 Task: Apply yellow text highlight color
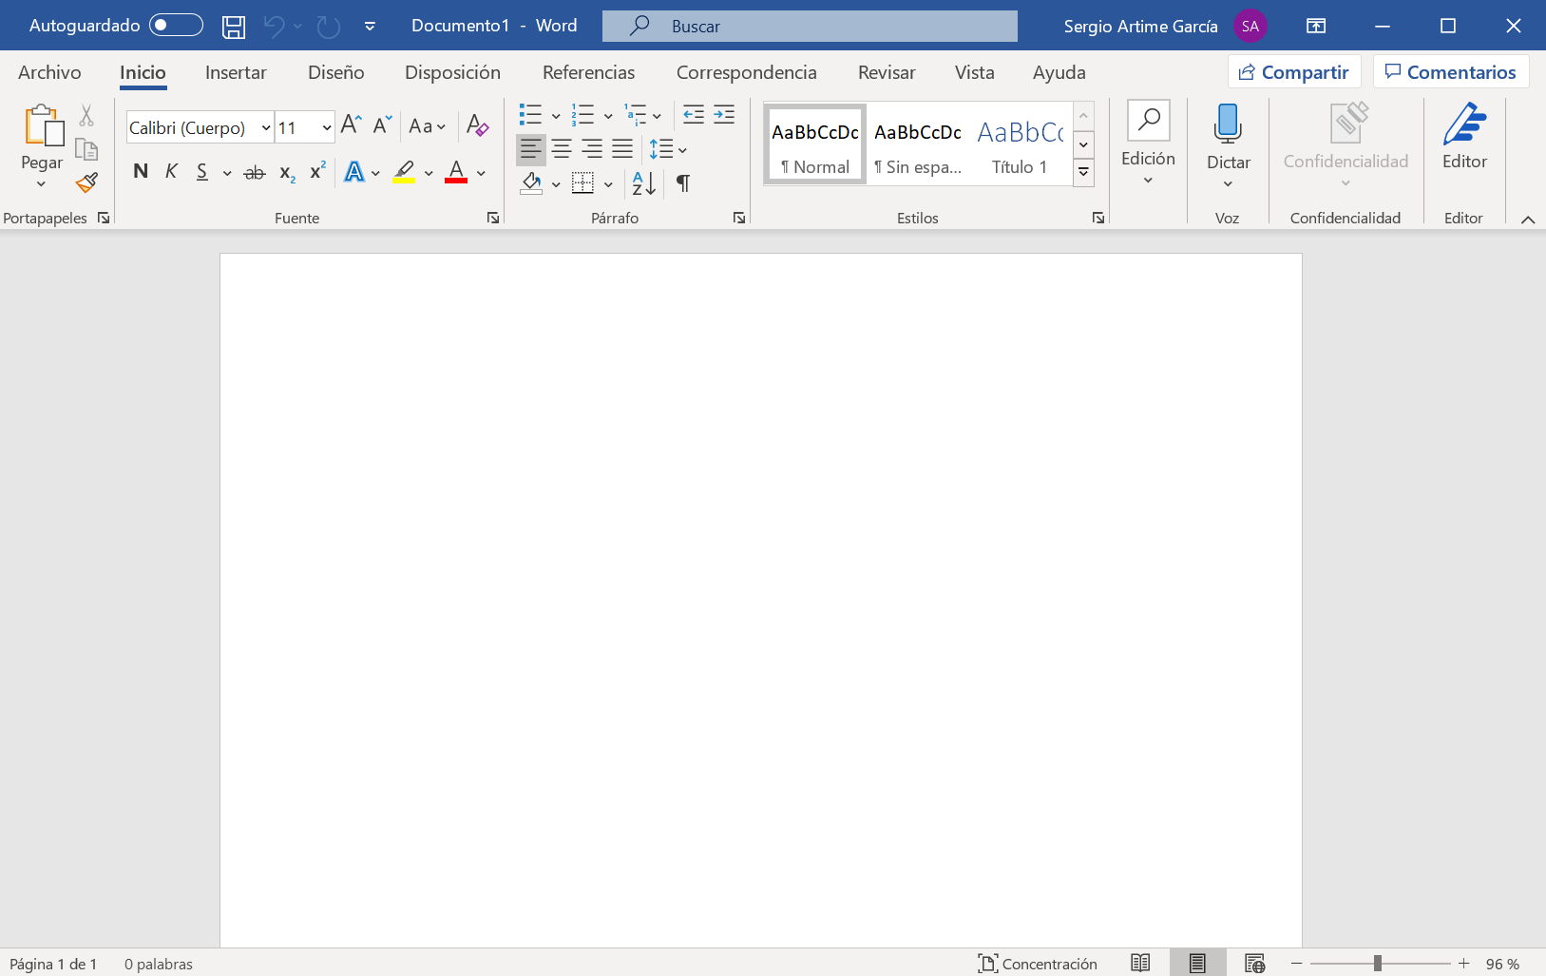pos(405,171)
